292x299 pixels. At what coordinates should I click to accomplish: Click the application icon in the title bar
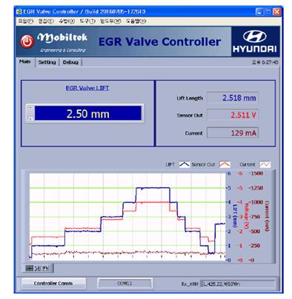tap(19, 12)
